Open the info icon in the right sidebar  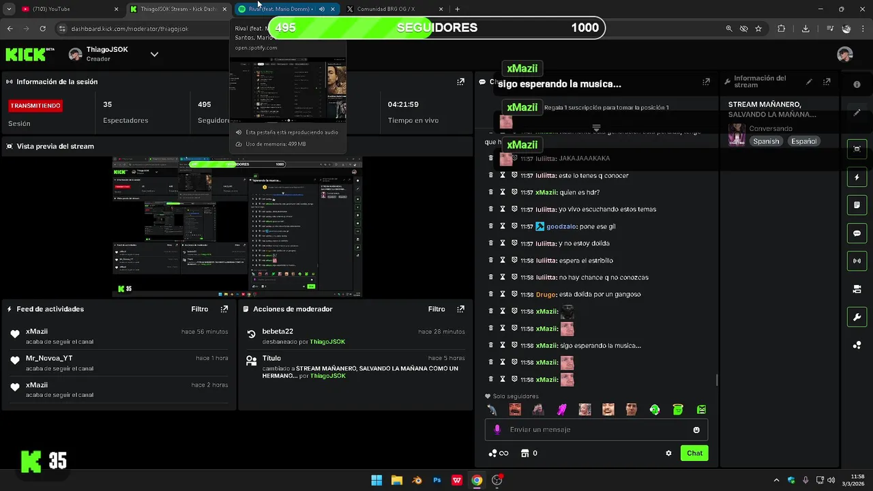tap(857, 85)
